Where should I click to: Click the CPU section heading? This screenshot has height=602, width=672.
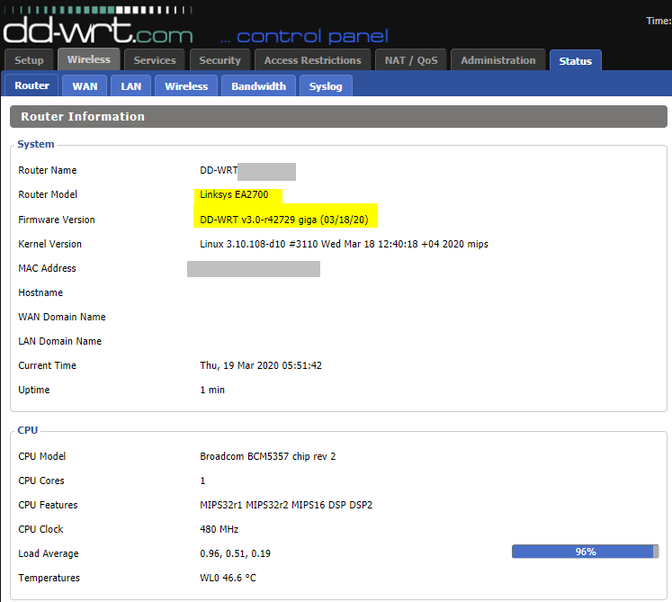point(27,429)
